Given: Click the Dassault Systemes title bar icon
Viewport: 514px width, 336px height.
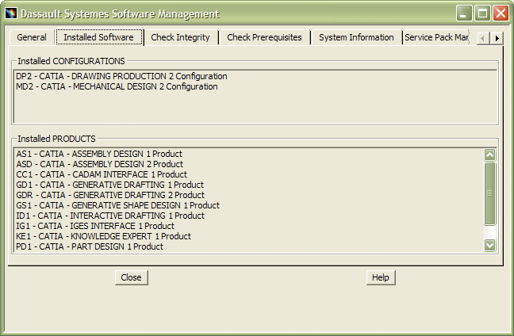Looking at the screenshot, I should (11, 13).
